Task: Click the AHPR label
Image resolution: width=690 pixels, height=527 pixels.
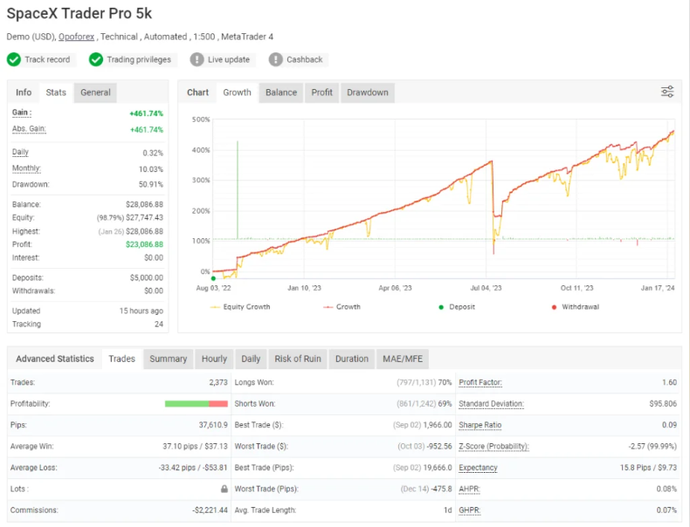Action: 469,489
